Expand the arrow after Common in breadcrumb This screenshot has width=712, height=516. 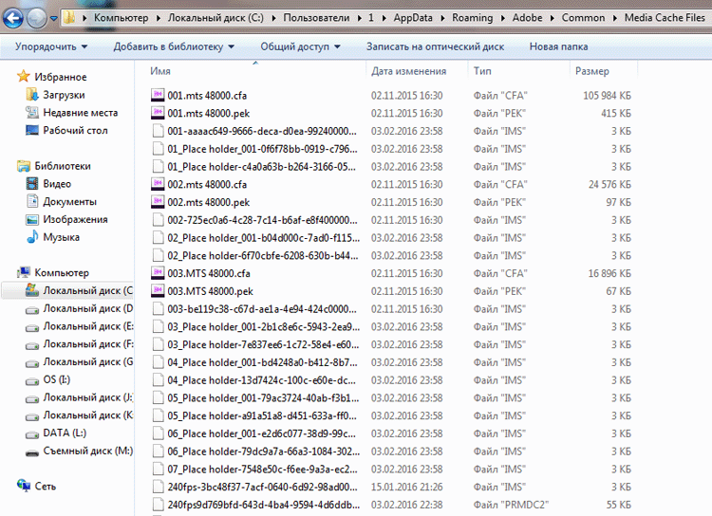(x=615, y=18)
